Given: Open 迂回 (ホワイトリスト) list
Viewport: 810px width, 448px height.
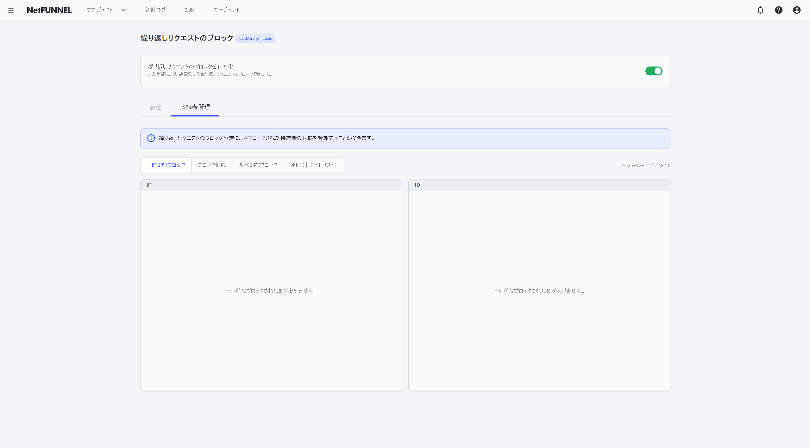Looking at the screenshot, I should pyautogui.click(x=313, y=165).
